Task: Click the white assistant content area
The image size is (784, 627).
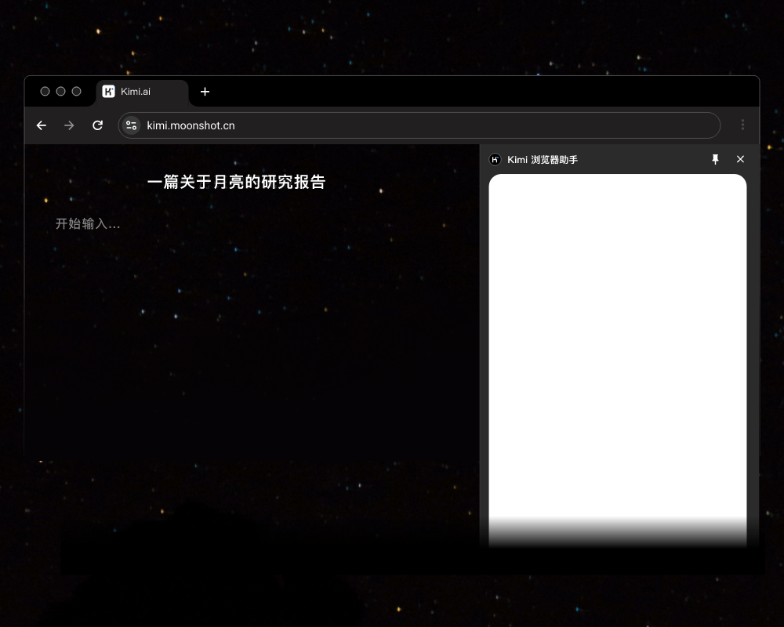Action: 618,360
